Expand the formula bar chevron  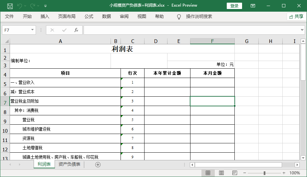coord(302,30)
